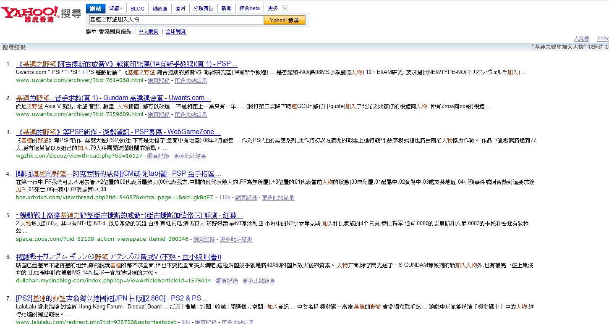
Task: Click the 搜尋結果 heading text
Action: (x=14, y=47)
